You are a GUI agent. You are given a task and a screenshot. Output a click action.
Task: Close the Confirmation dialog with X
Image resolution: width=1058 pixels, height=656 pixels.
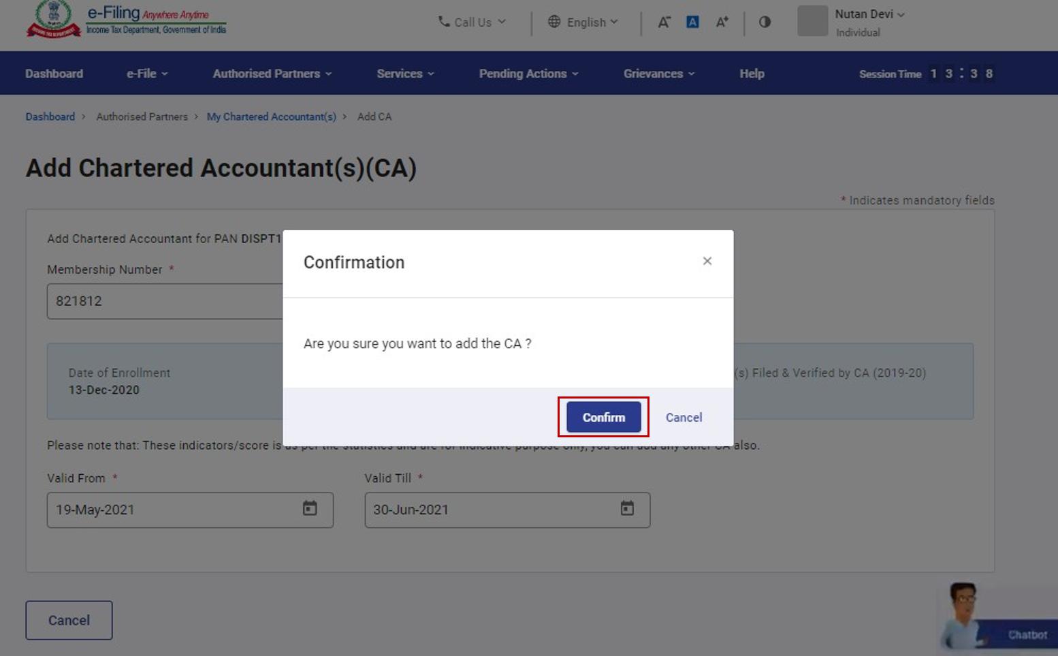coord(707,261)
